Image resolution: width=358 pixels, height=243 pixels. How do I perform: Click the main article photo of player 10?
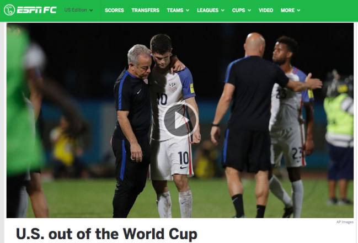pyautogui.click(x=180, y=120)
